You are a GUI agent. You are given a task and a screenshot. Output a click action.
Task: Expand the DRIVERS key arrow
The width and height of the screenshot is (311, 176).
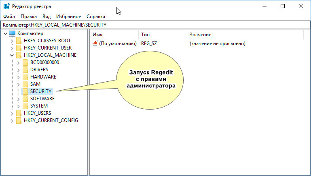(19, 70)
